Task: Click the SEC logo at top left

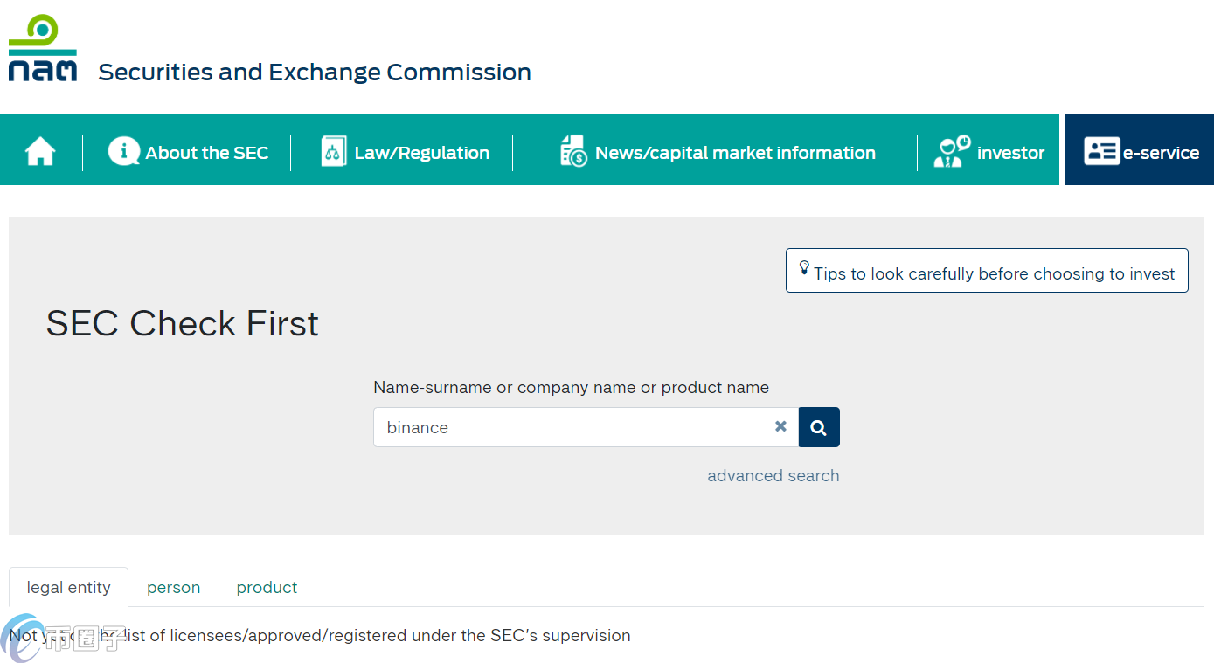Action: 43,48
